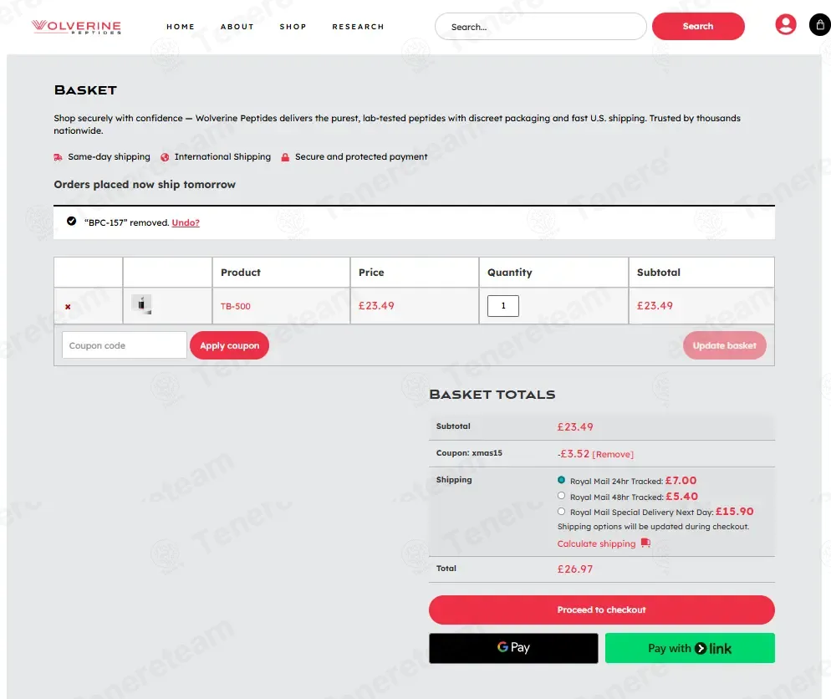
Task: Open the shopping bag basket icon
Action: point(819,25)
